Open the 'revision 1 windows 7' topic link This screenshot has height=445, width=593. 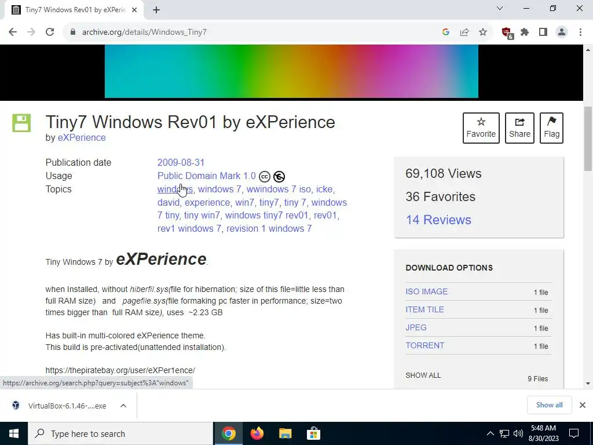(269, 228)
